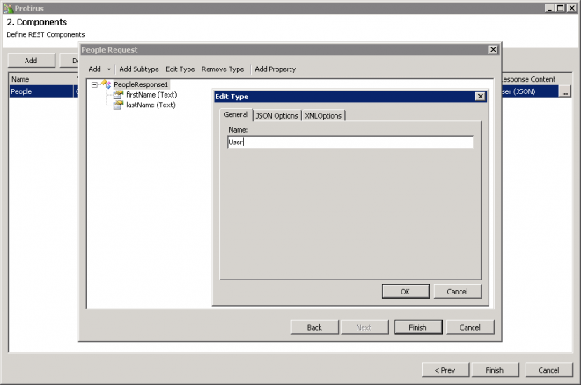Click Next in People Request dialog
Screen dimensions: 581x385
(364, 327)
